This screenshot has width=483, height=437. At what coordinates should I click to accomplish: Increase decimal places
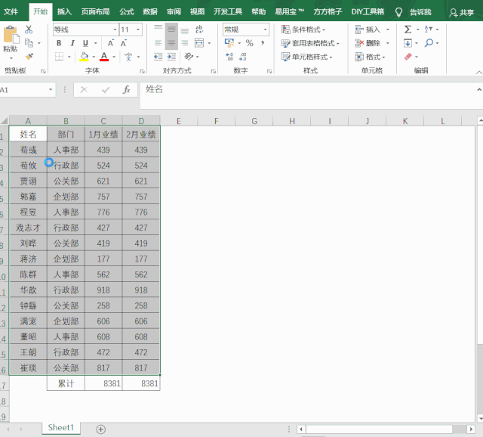(x=229, y=57)
